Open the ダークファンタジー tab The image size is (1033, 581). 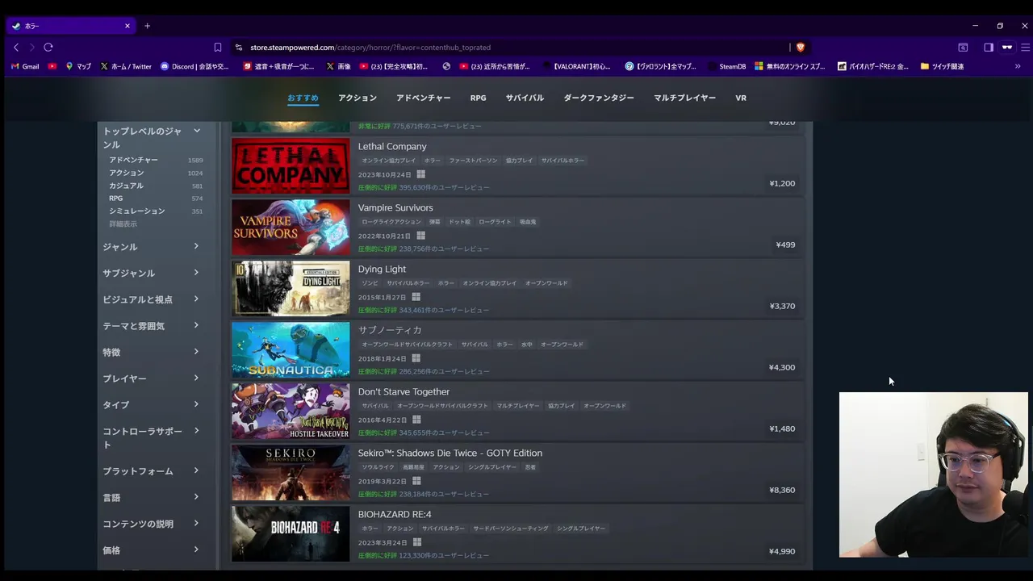(x=599, y=98)
